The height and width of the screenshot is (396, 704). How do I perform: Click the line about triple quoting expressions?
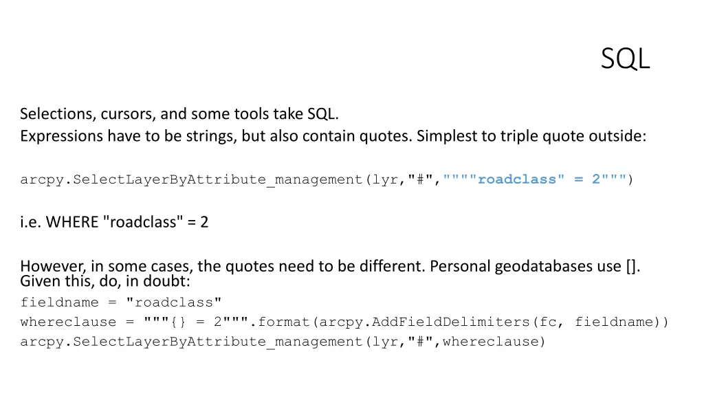click(333, 136)
